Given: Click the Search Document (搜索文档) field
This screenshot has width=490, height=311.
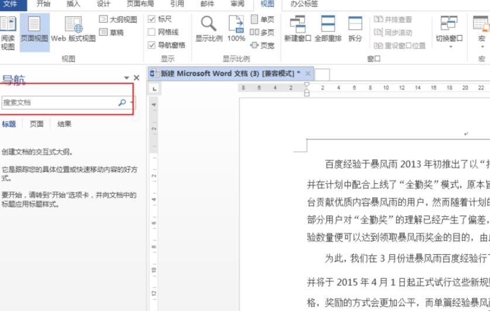Looking at the screenshot, I should click(59, 102).
